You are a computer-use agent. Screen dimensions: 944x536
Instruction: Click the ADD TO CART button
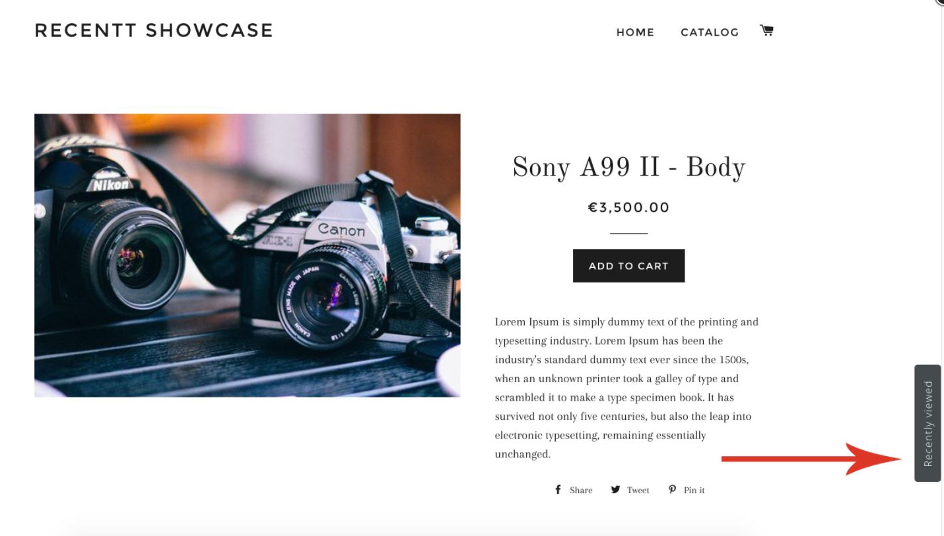pos(628,265)
